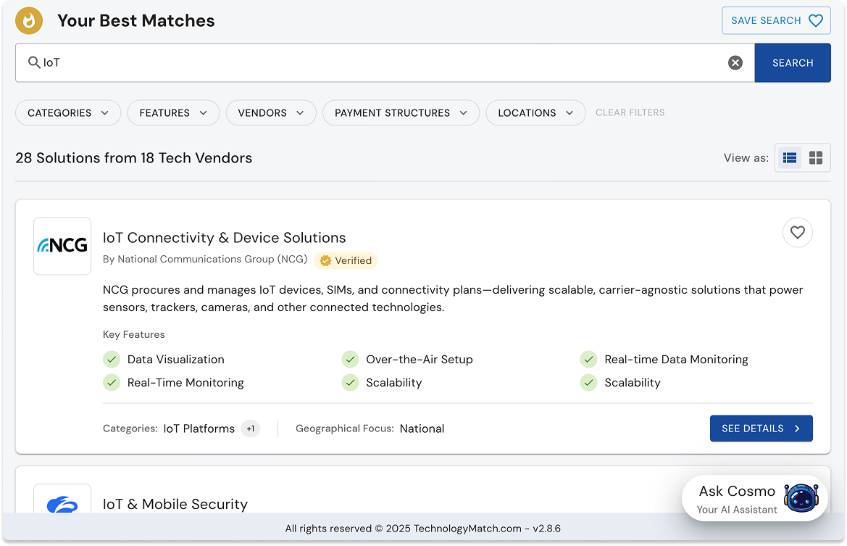This screenshot has width=847, height=546.
Task: Expand the Locations filter dropdown
Action: pyautogui.click(x=535, y=113)
